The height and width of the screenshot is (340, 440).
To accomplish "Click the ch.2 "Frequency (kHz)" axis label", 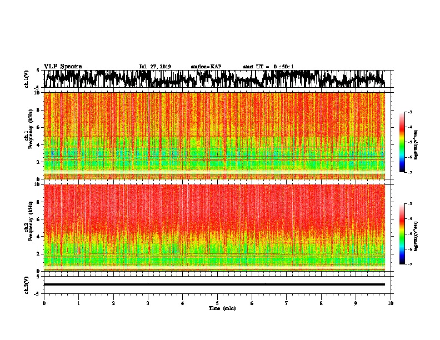I will point(31,221).
